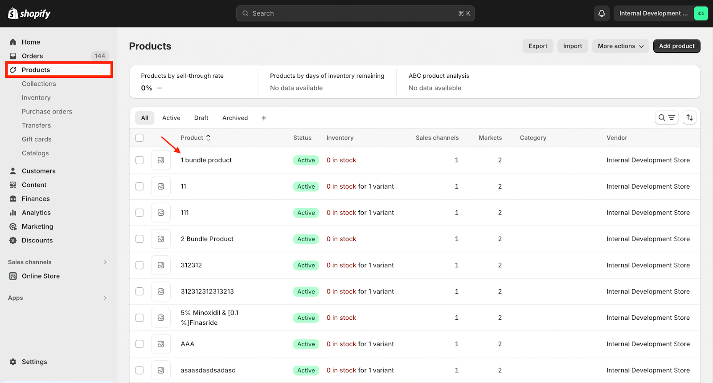Click image placeholder for product 312312

pos(161,265)
